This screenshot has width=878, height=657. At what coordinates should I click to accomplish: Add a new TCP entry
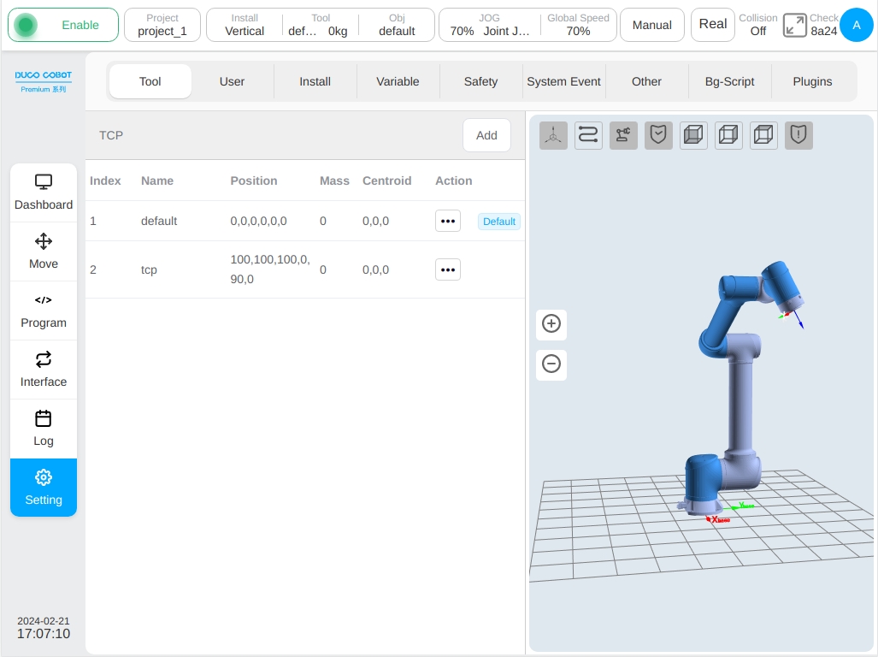[x=486, y=135]
